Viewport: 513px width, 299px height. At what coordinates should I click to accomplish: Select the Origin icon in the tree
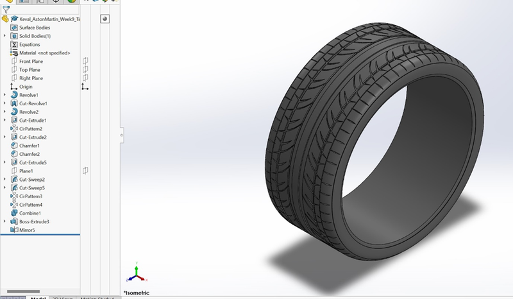pos(14,87)
